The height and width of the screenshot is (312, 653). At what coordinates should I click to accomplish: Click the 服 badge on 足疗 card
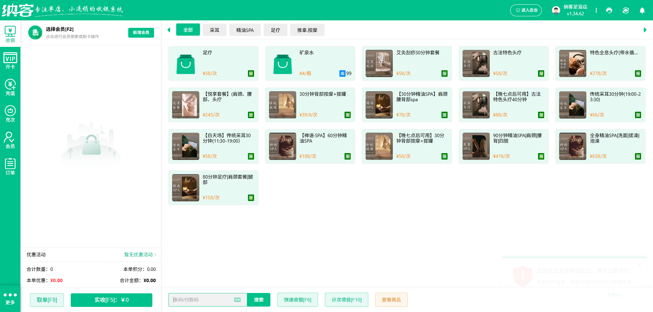click(x=251, y=73)
